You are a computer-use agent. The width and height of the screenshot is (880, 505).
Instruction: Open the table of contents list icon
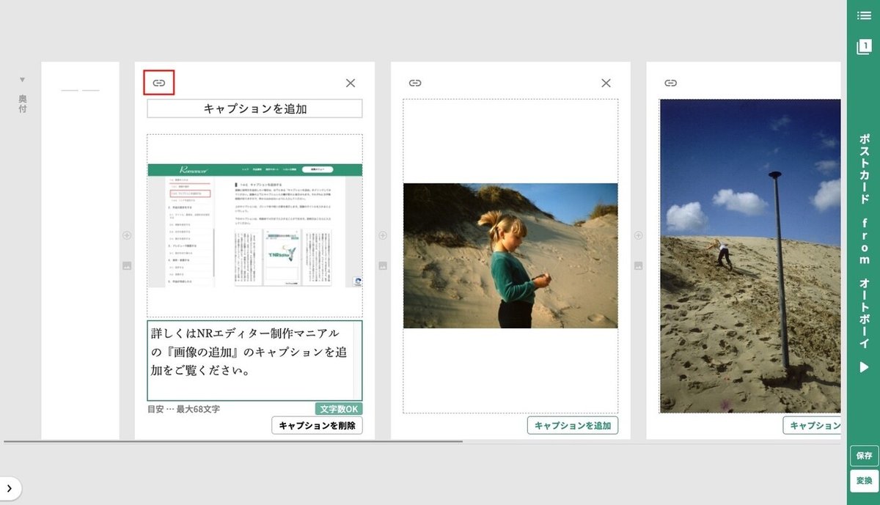(x=864, y=15)
